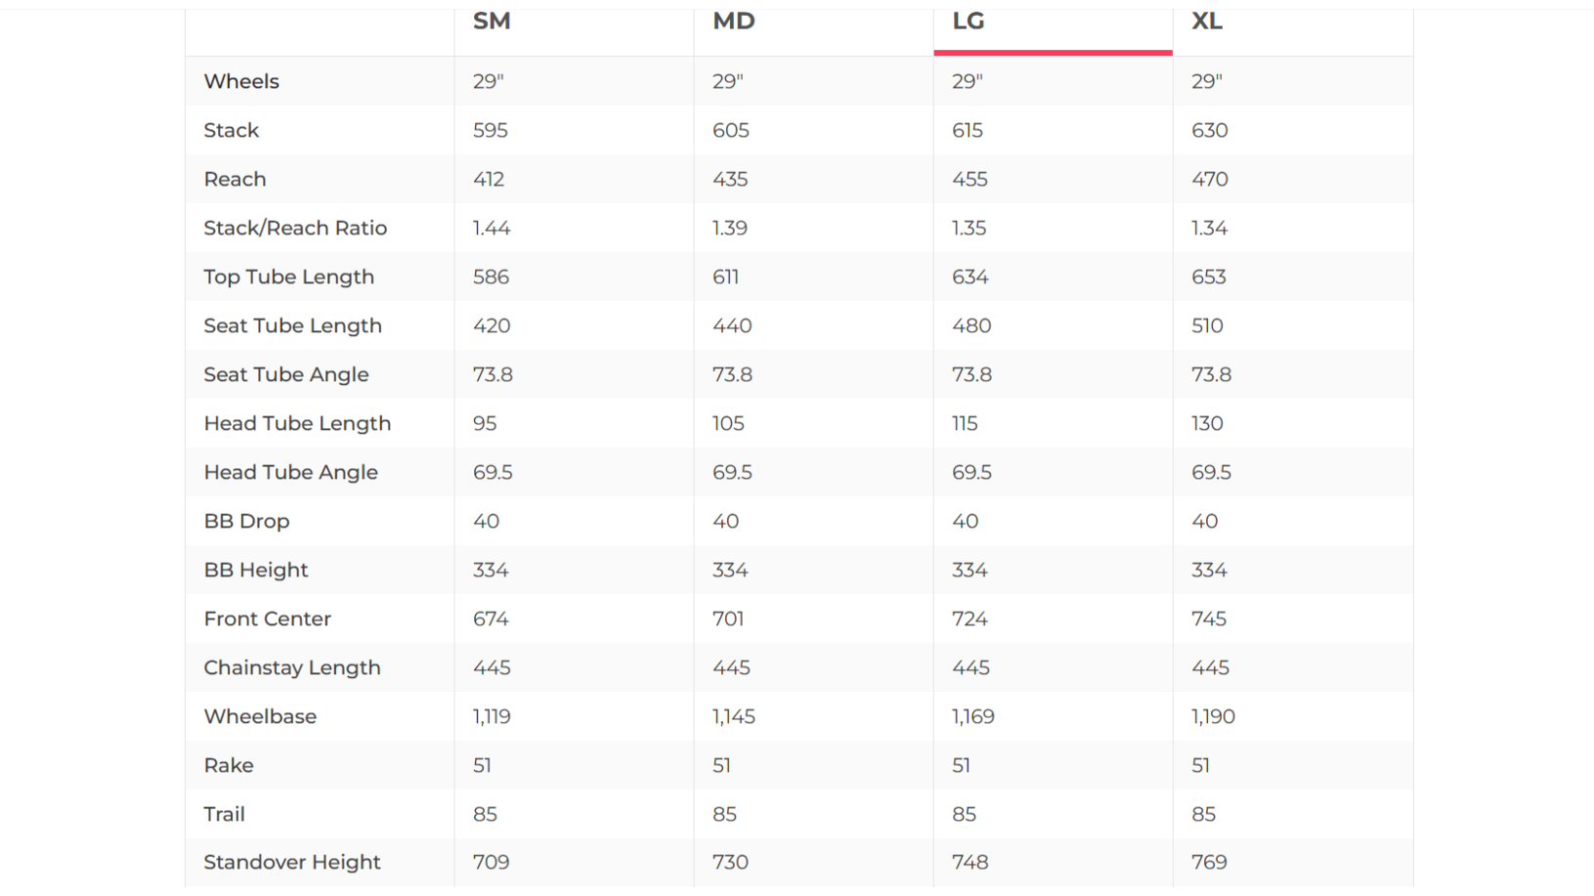
Task: Click the Front Center row label
Action: point(267,619)
